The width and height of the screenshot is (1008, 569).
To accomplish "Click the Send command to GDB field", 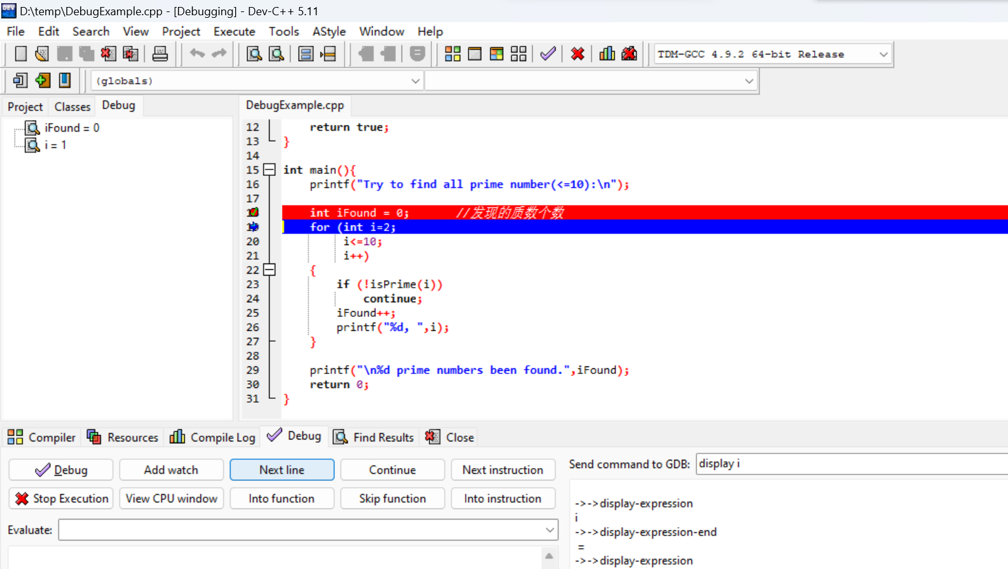I will click(852, 464).
